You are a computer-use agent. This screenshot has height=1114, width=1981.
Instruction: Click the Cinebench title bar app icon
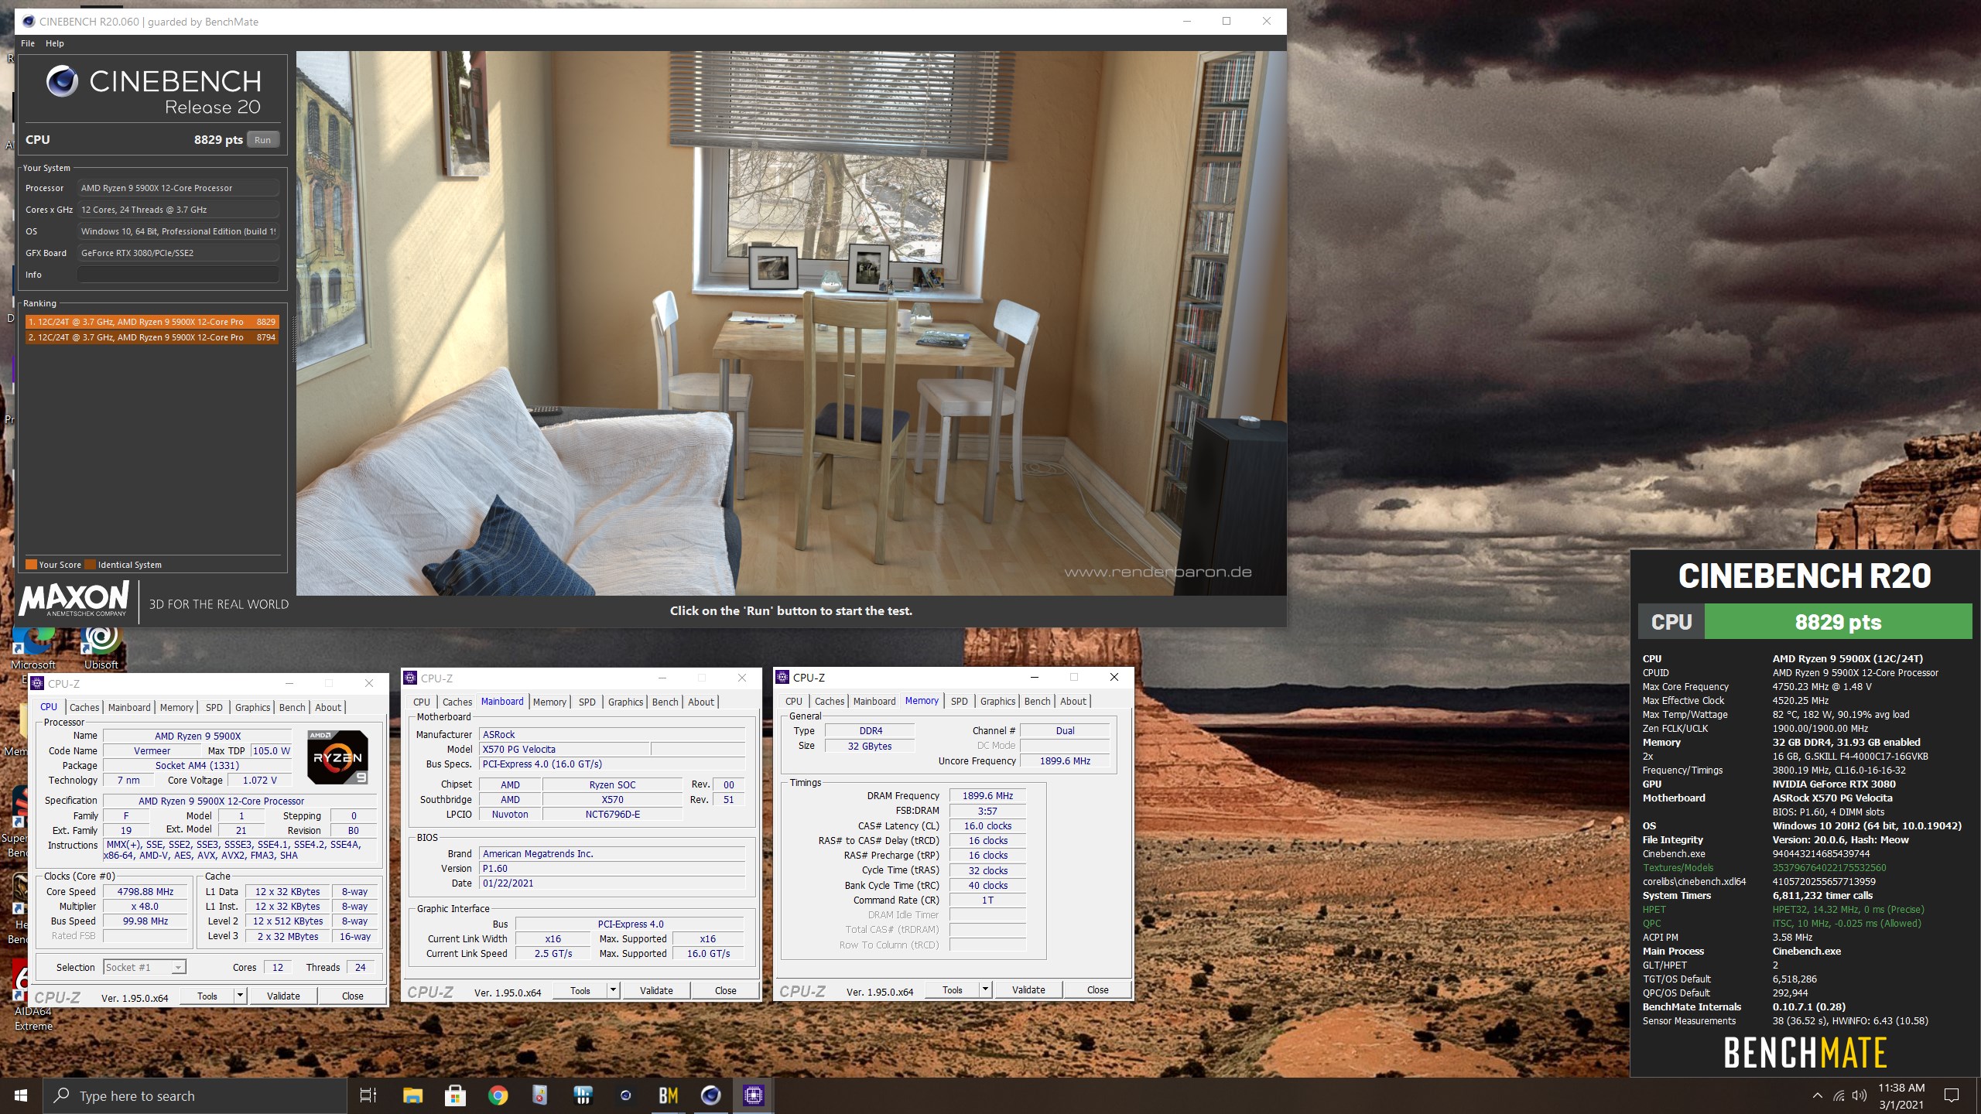(28, 22)
